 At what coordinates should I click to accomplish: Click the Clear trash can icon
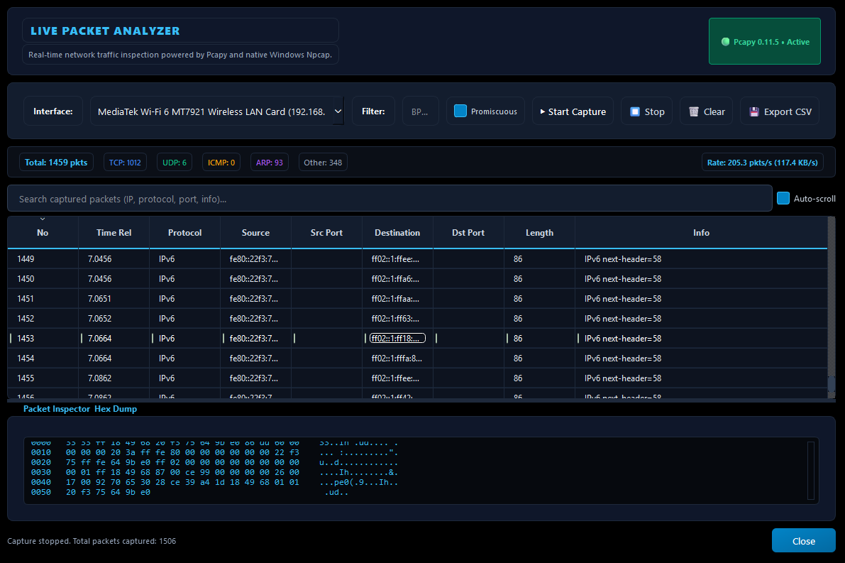[694, 111]
